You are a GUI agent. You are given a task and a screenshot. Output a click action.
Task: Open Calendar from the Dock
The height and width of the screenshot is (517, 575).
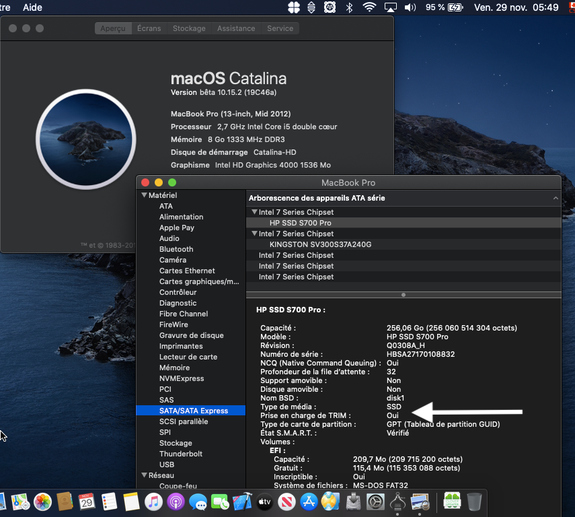point(87,502)
